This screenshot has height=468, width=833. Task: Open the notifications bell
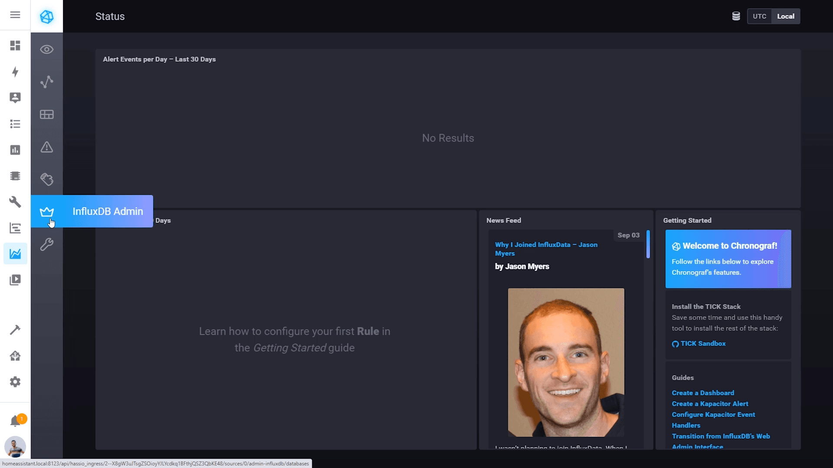(x=15, y=419)
